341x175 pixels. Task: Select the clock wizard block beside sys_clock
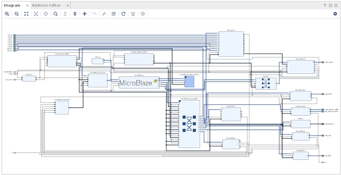point(29,79)
